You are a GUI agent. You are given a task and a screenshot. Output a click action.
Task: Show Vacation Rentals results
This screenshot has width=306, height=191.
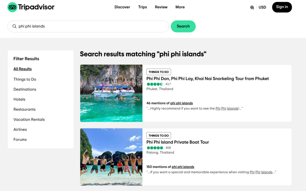click(x=29, y=119)
